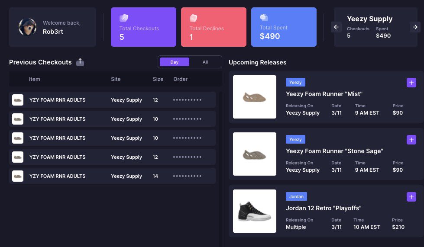
Task: Click the Item column header
Action: tap(34, 79)
